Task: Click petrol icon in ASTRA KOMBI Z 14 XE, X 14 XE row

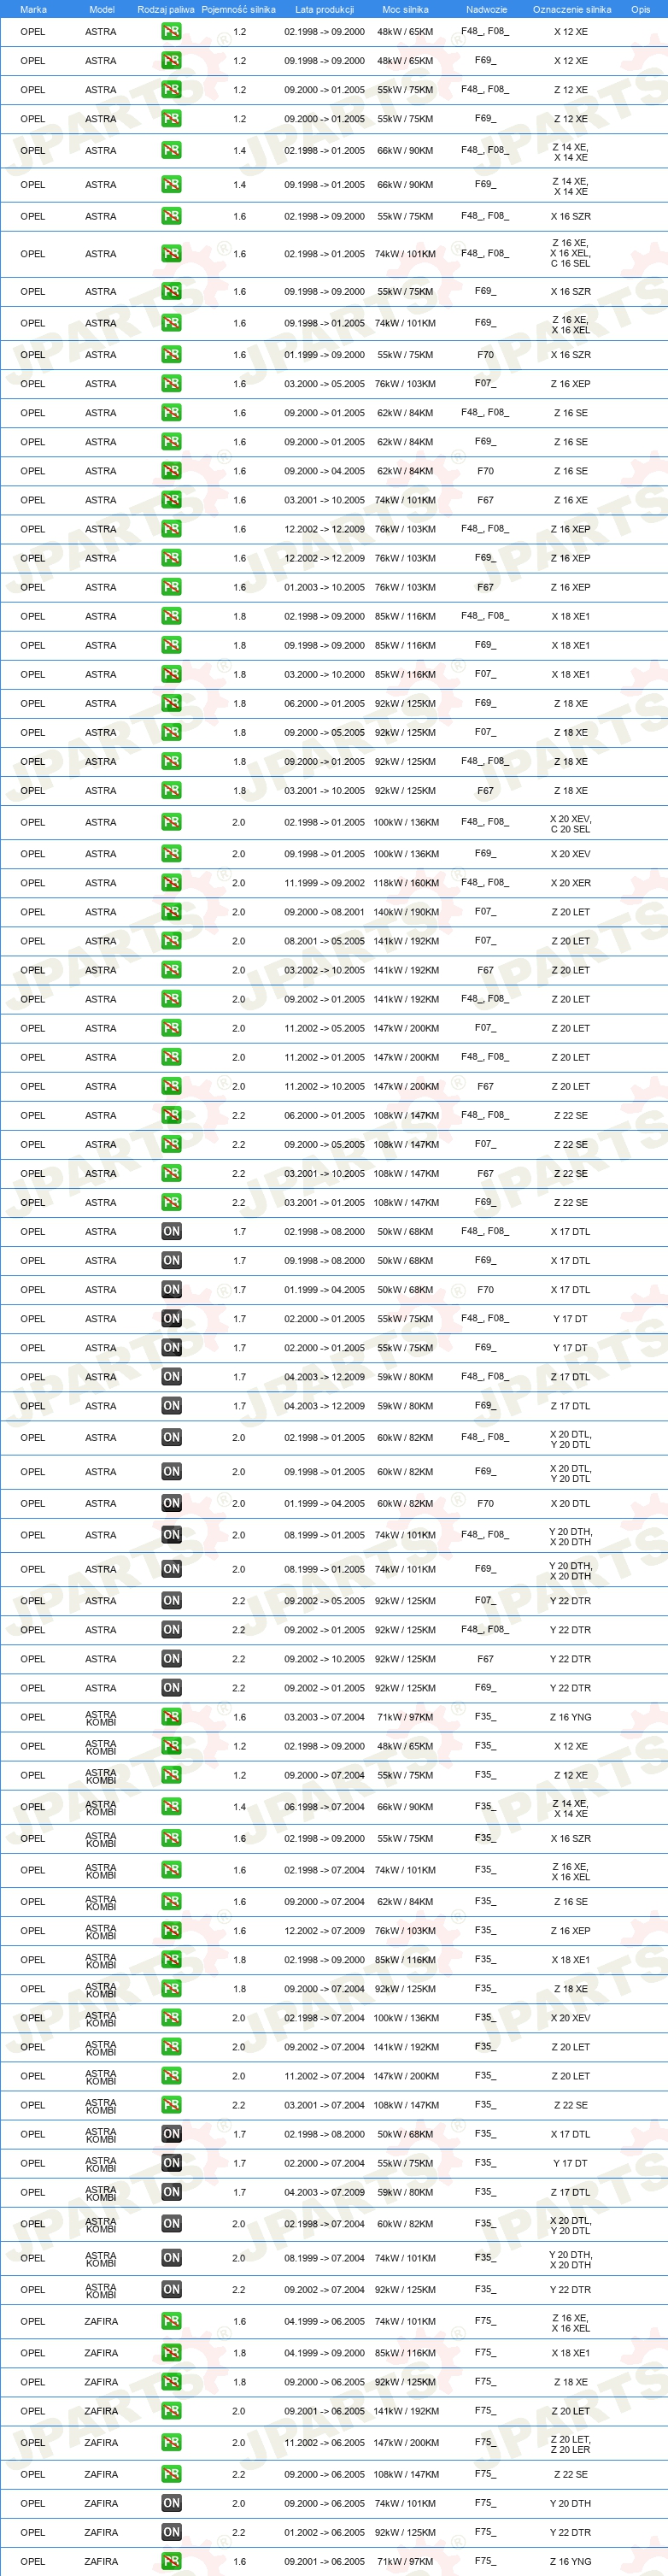Action: (x=171, y=1807)
